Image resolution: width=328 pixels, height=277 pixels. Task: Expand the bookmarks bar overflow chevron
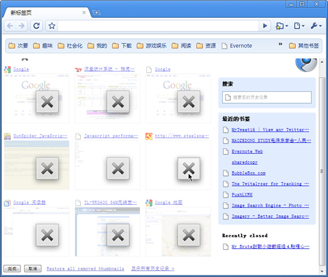point(280,44)
